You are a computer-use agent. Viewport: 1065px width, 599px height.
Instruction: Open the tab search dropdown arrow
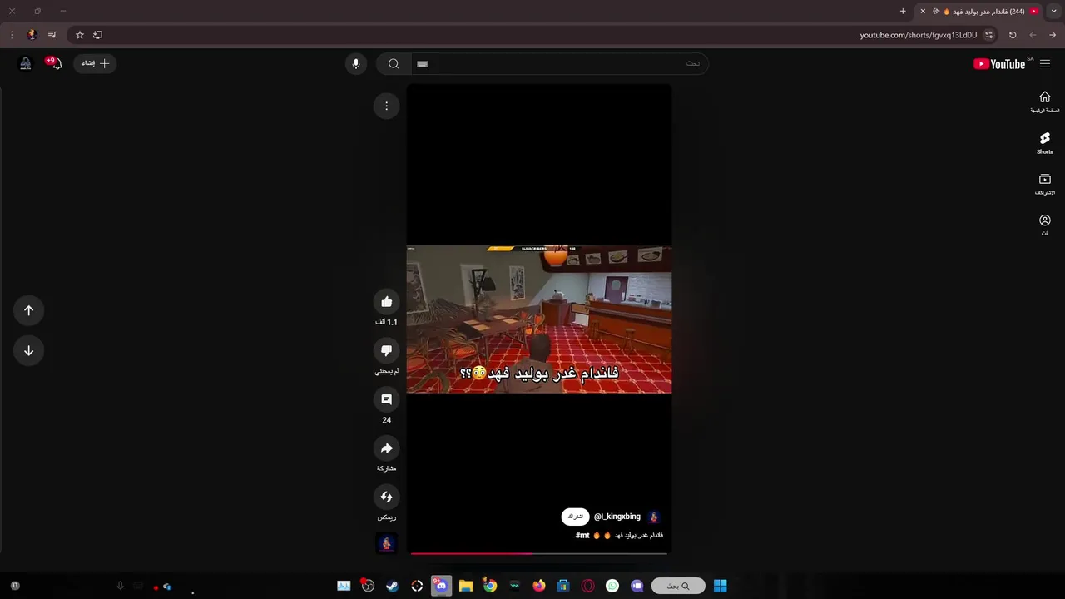pyautogui.click(x=1053, y=11)
